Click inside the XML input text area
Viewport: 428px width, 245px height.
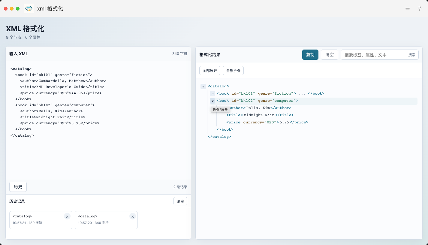[98, 120]
